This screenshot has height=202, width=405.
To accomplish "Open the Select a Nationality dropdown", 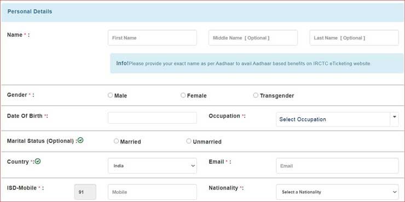I will tap(337, 192).
